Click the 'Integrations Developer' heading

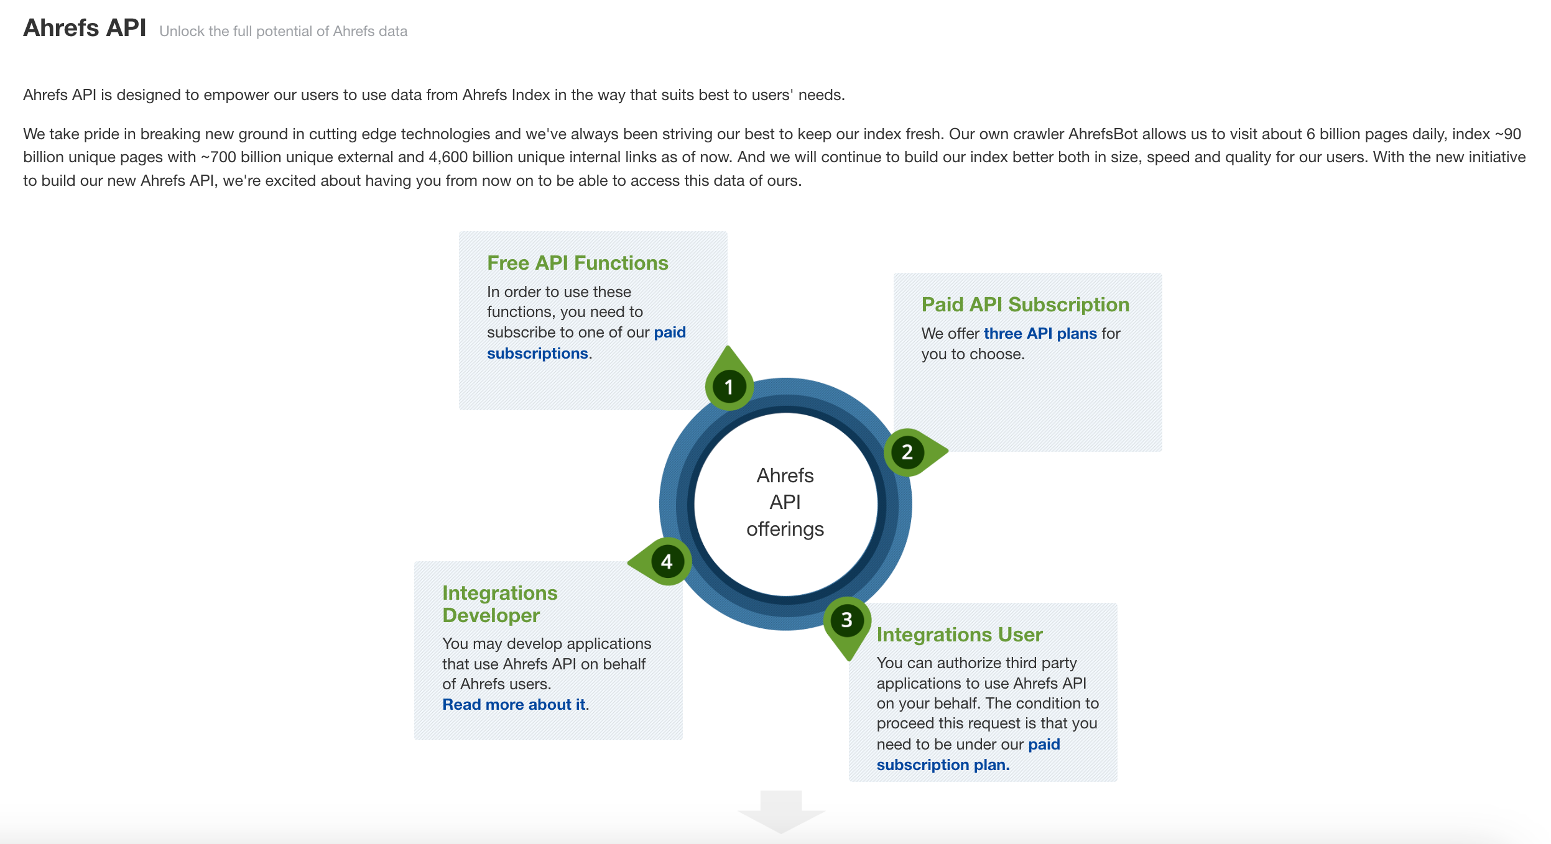tap(499, 603)
